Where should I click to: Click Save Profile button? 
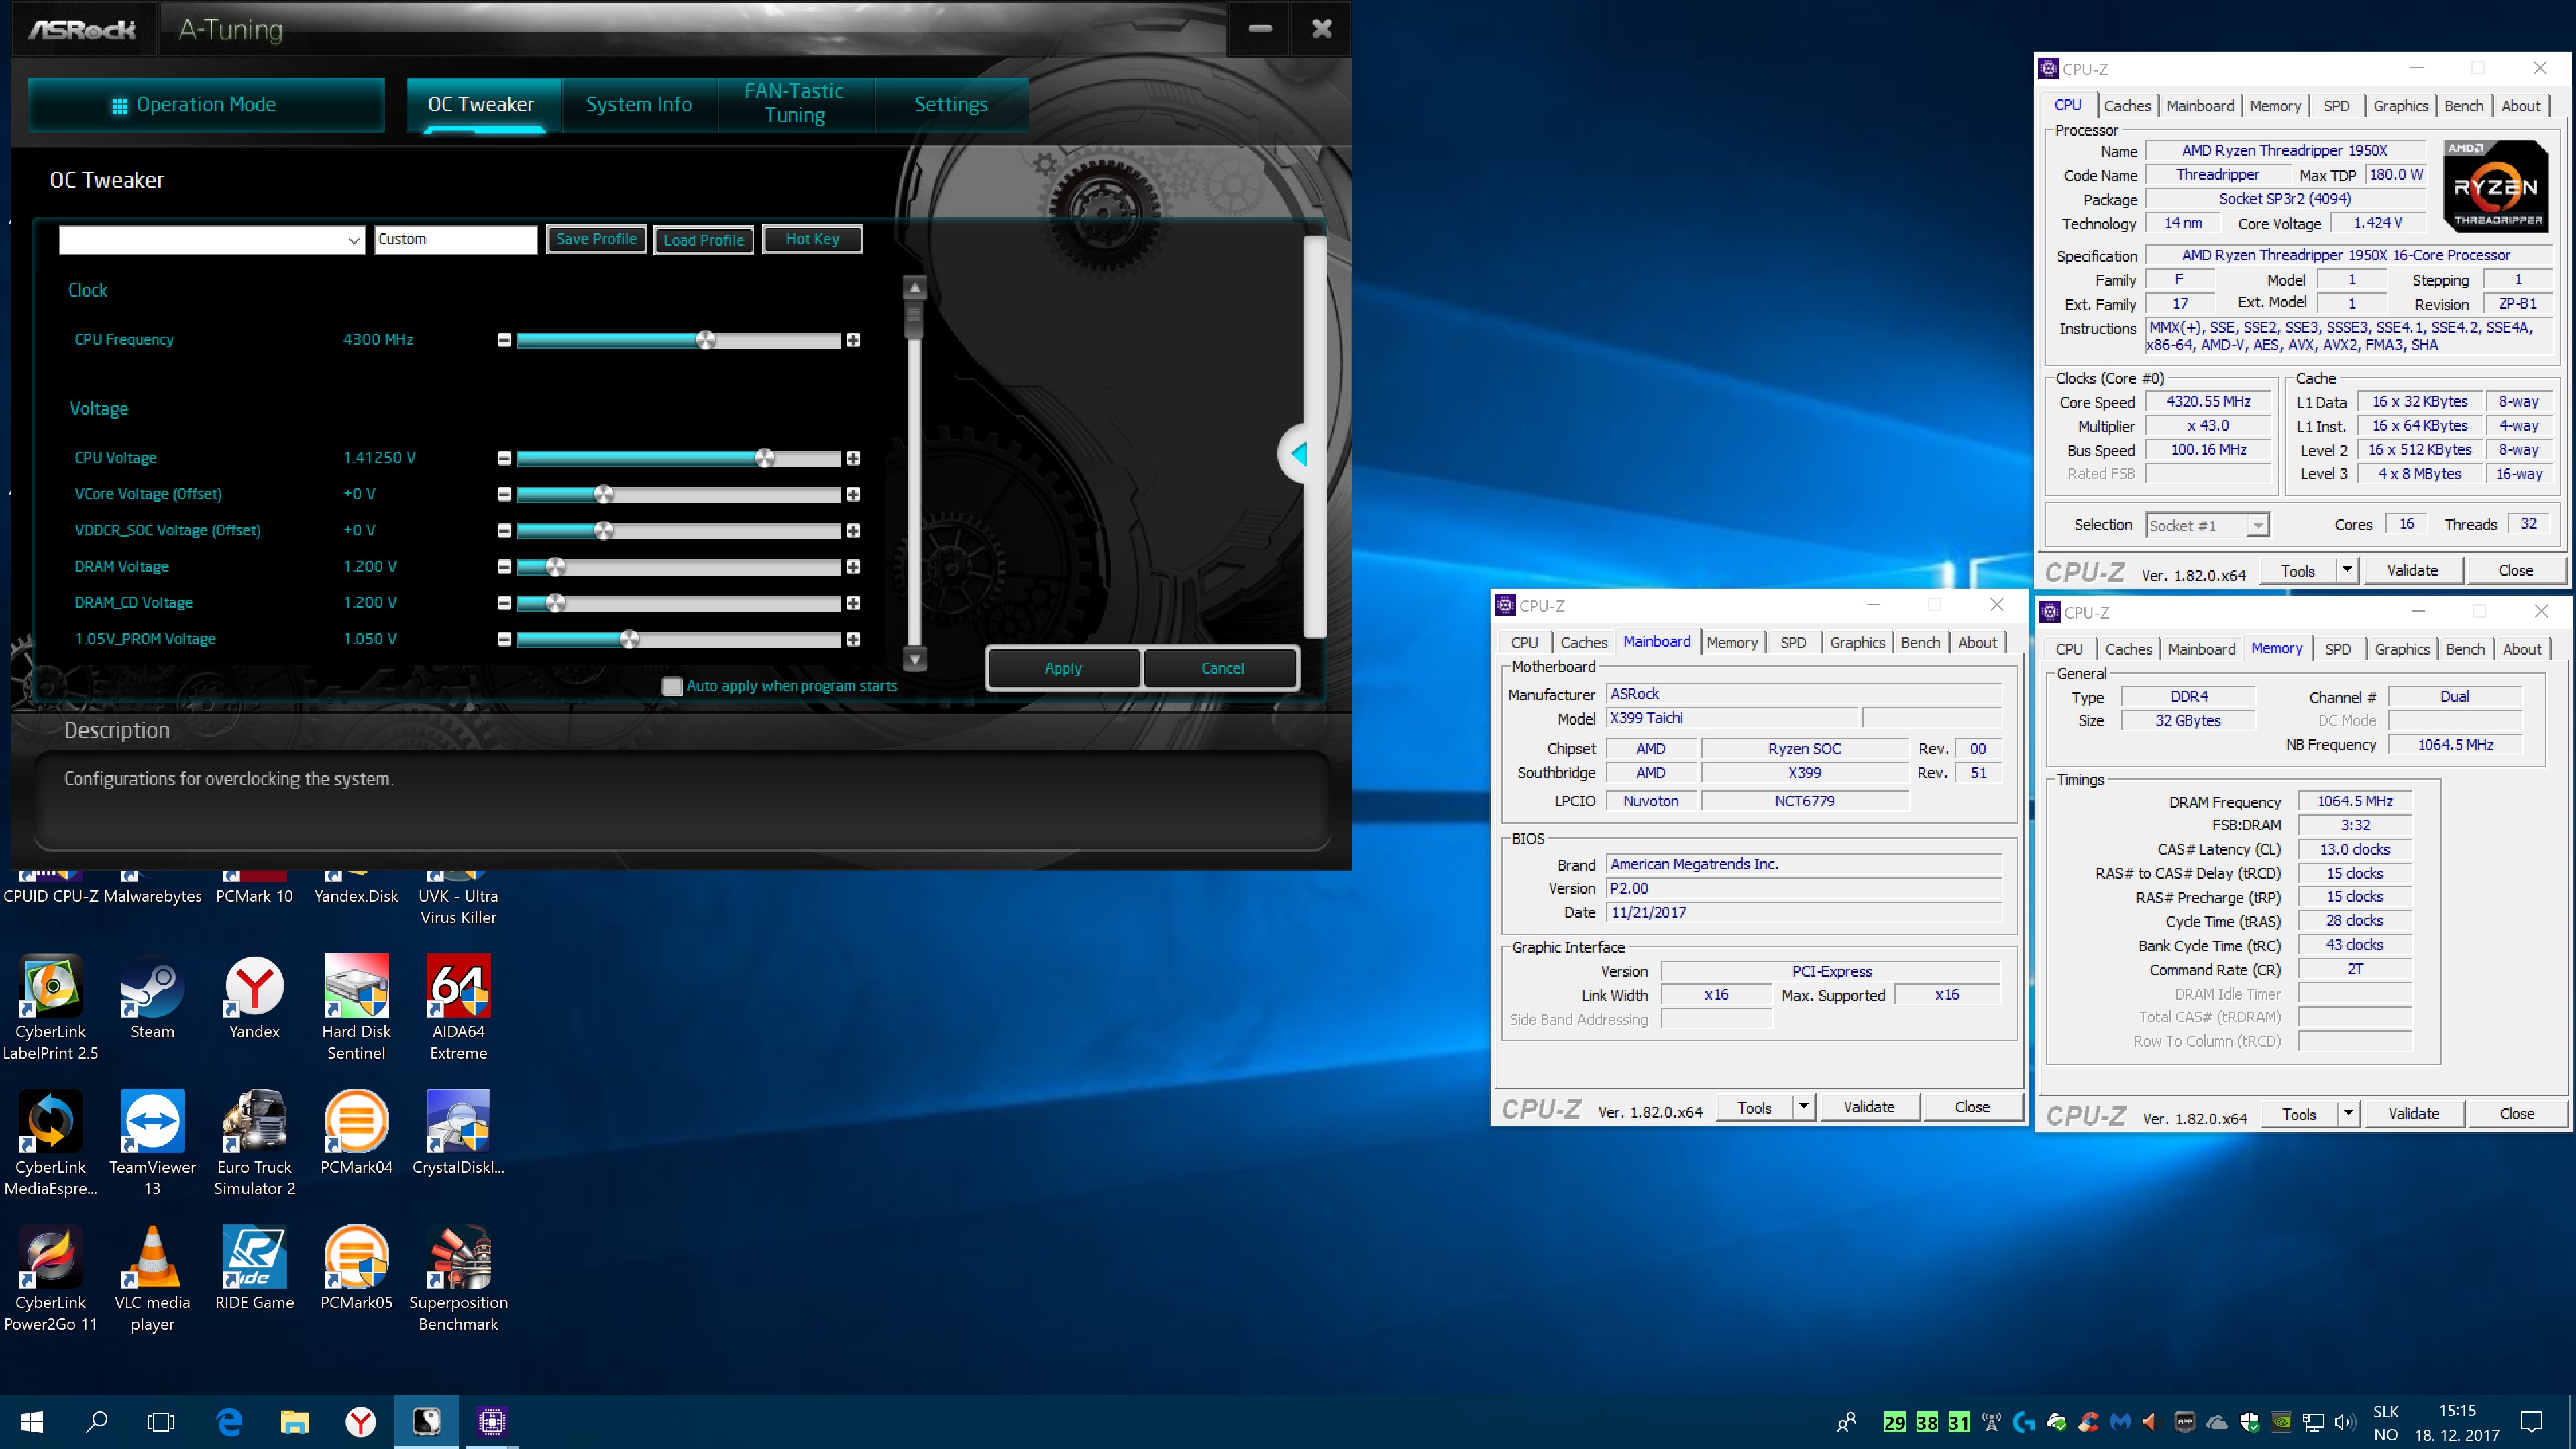(x=596, y=240)
